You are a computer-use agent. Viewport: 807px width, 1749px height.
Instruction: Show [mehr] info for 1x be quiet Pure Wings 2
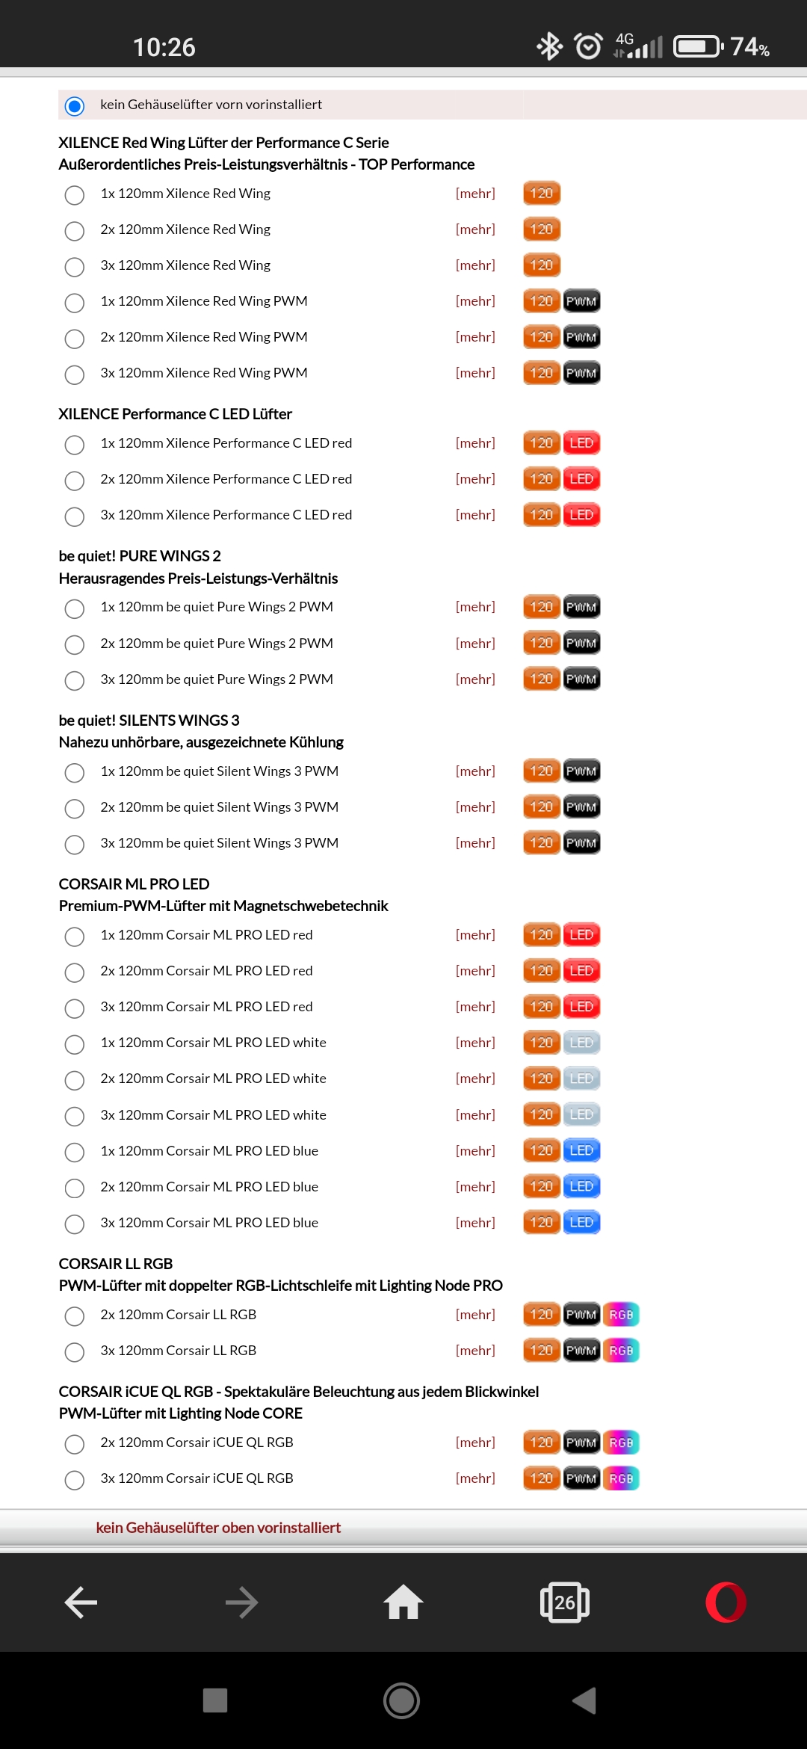475,607
